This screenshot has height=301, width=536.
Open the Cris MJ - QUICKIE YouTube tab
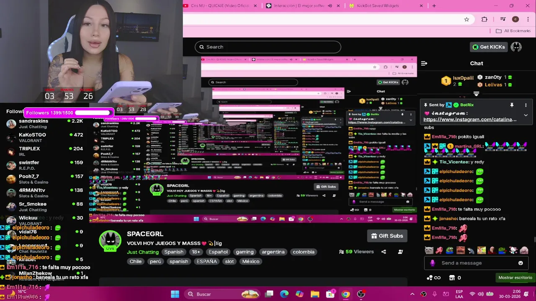tap(220, 6)
